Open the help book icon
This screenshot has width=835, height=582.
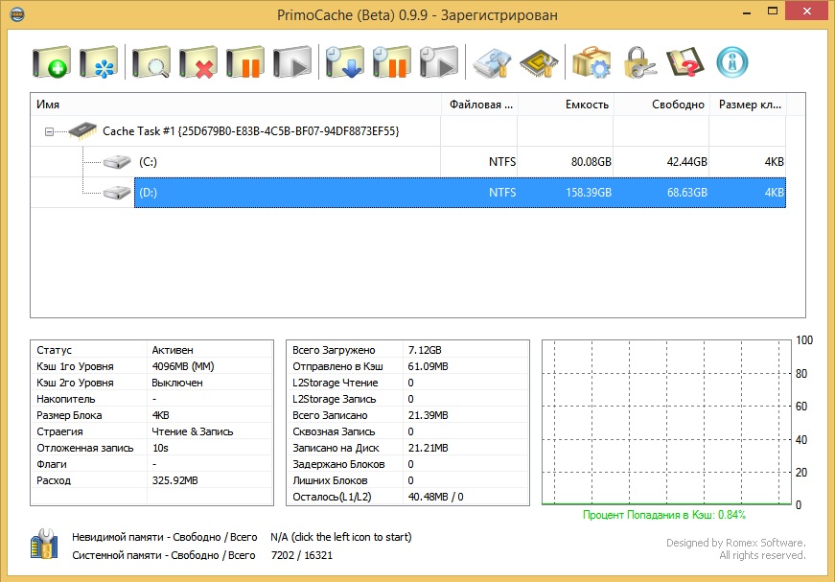pos(684,61)
